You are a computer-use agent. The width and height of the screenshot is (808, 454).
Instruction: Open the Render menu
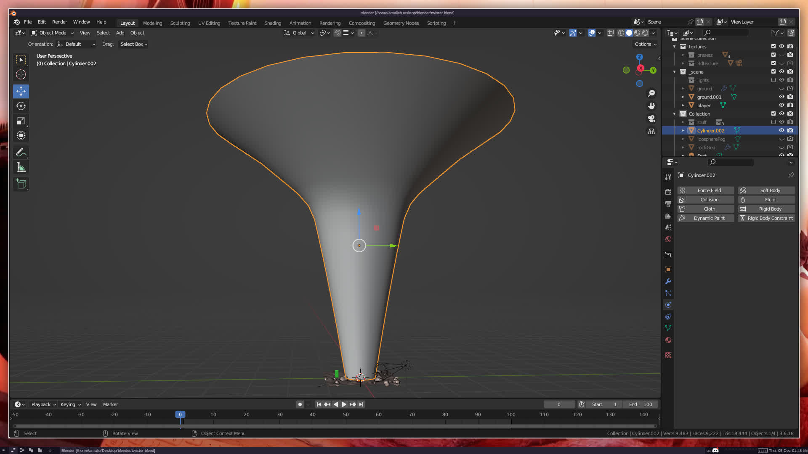pyautogui.click(x=59, y=22)
